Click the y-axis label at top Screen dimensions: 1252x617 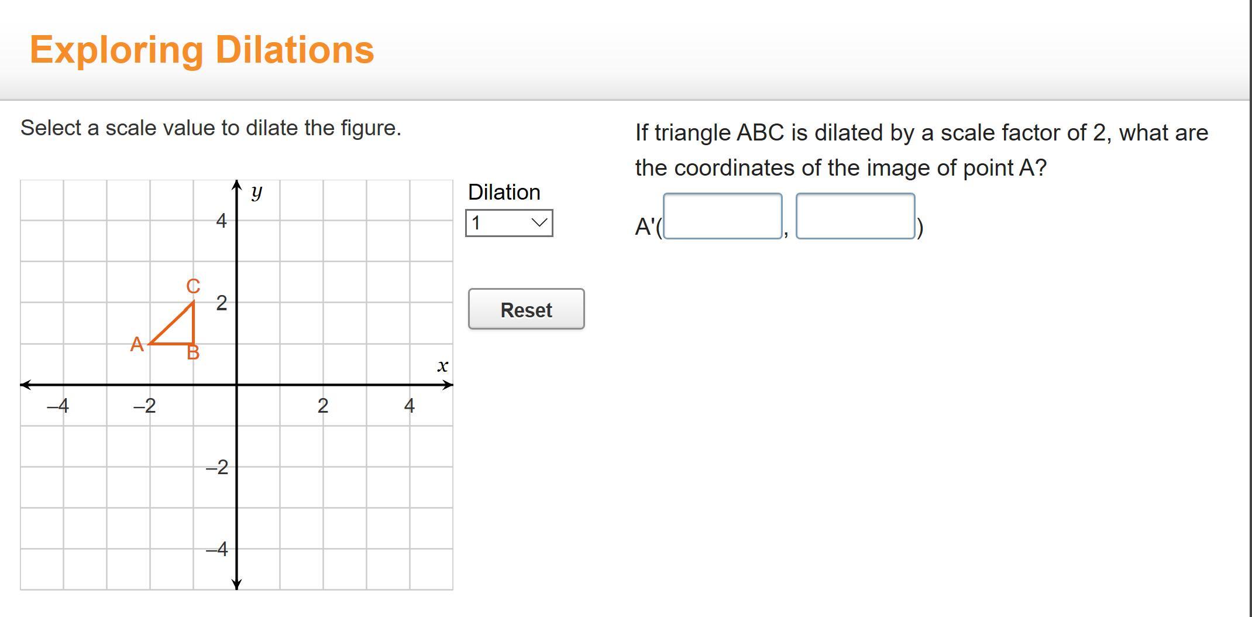256,192
